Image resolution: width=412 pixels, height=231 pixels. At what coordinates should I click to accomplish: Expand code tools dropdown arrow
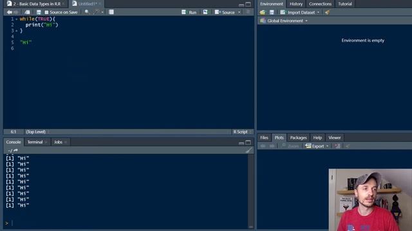tap(102, 12)
